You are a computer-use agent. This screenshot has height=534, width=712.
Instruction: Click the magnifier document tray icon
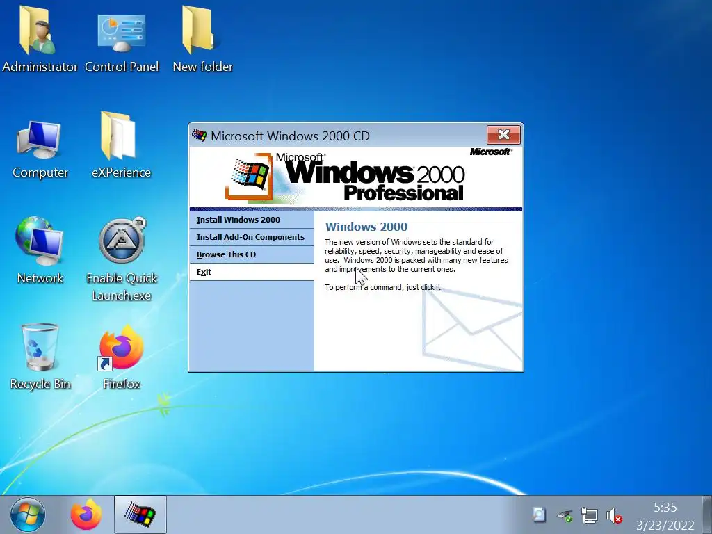click(x=539, y=515)
